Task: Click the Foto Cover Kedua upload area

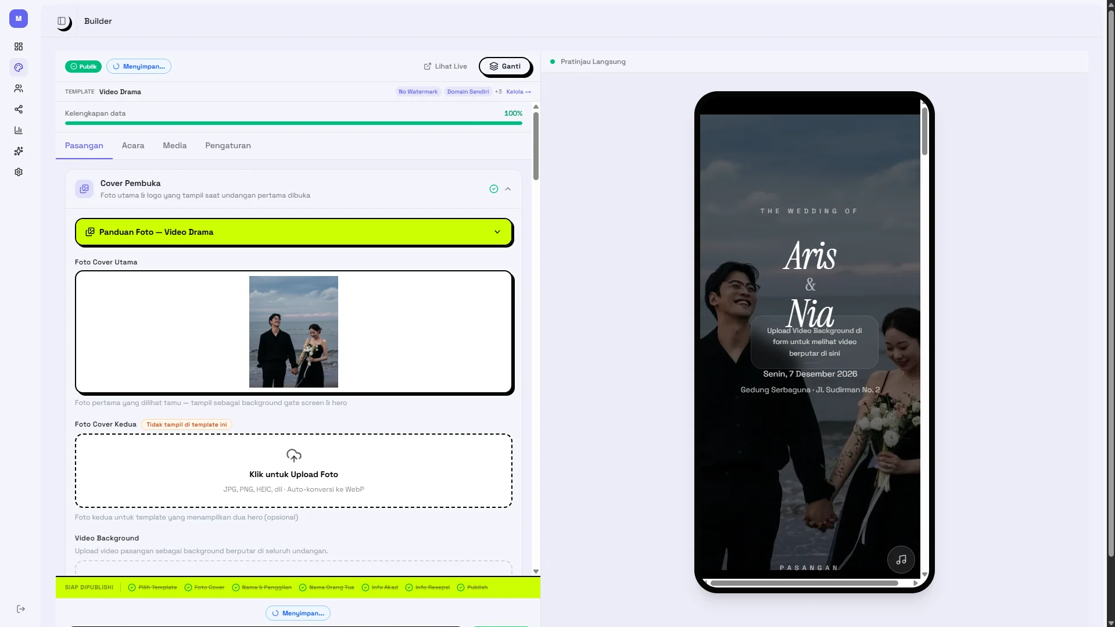Action: click(293, 471)
